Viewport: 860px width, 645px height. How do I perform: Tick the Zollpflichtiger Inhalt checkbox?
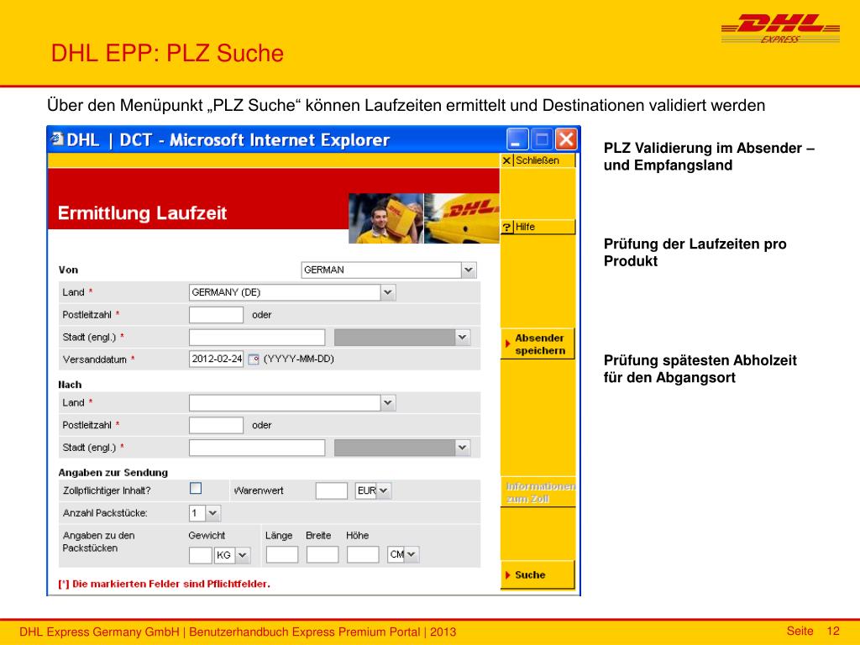(196, 489)
